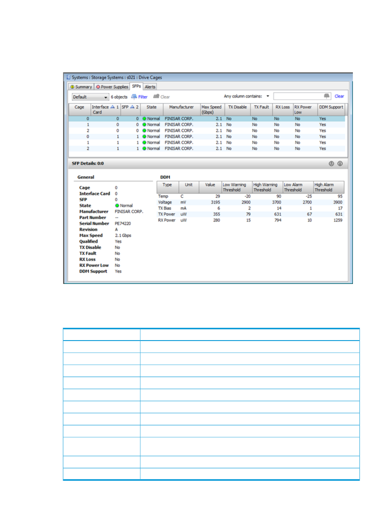The image size is (383, 510).
Task: Click green Normal icon for cage 2, card 0
Action: point(145,131)
